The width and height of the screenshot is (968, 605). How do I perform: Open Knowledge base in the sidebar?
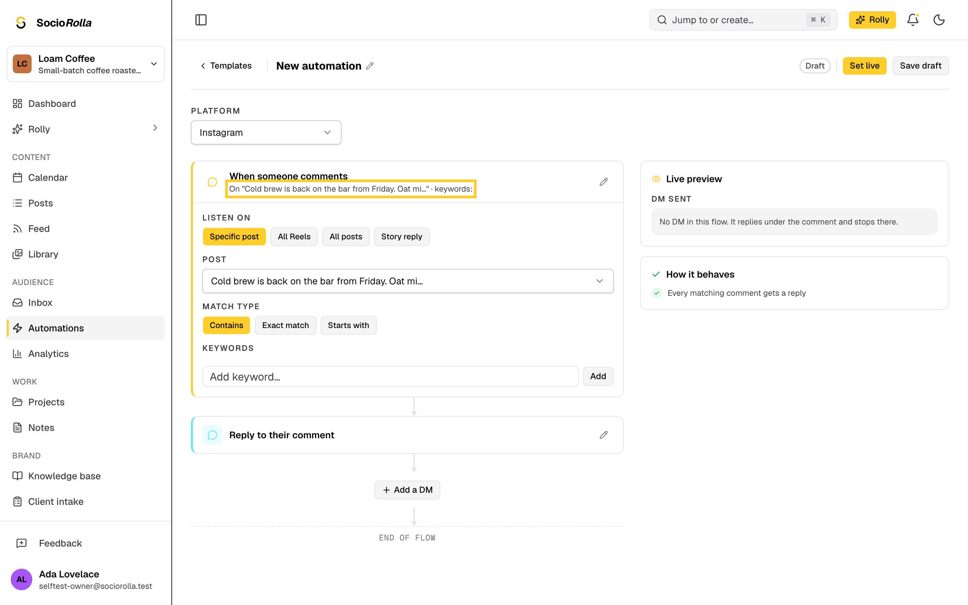point(86,476)
